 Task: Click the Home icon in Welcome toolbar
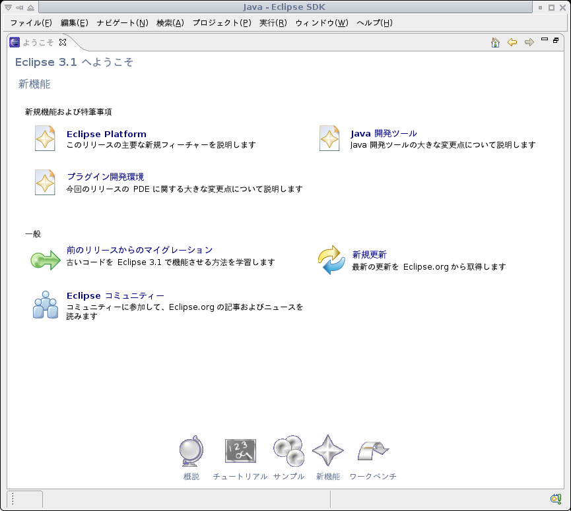(495, 43)
